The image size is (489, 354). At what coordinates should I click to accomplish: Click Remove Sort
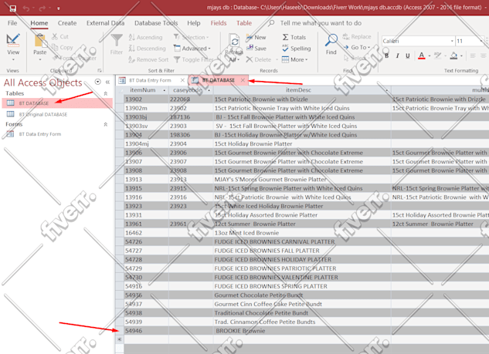pyautogui.click(x=148, y=59)
